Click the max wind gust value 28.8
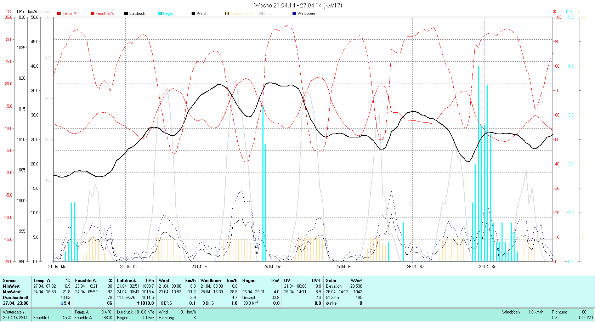The width and height of the screenshot is (595, 322). pyautogui.click(x=234, y=292)
